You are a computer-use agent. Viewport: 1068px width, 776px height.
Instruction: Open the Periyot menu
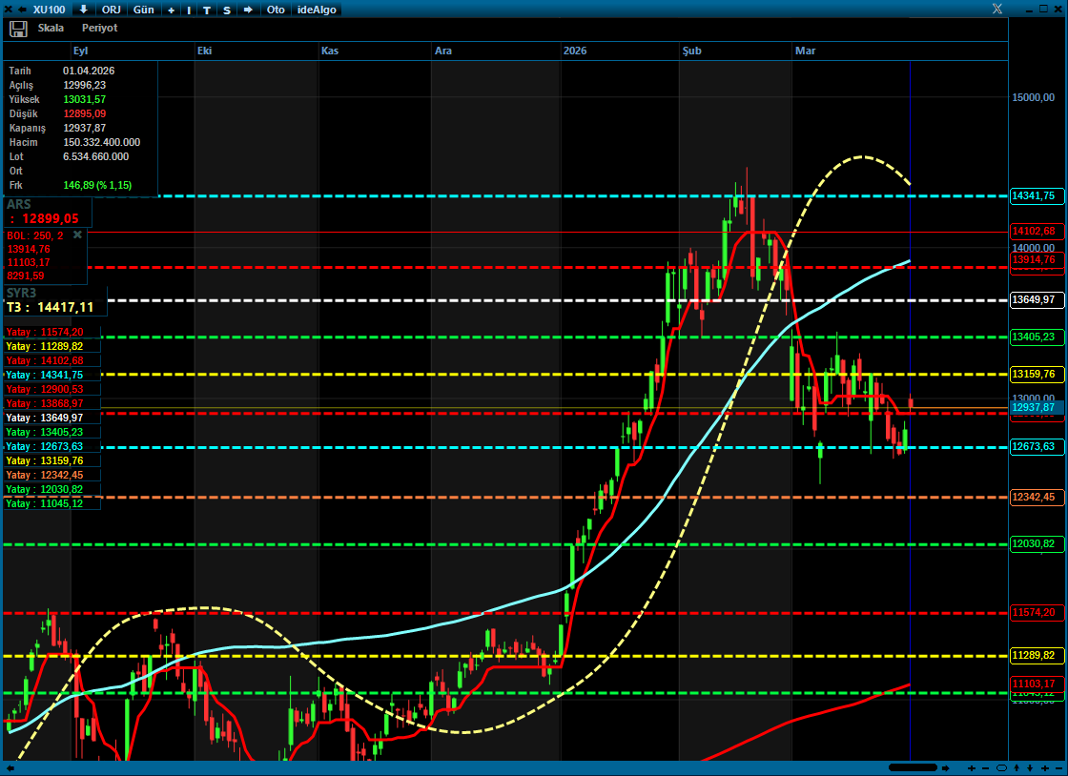99,28
